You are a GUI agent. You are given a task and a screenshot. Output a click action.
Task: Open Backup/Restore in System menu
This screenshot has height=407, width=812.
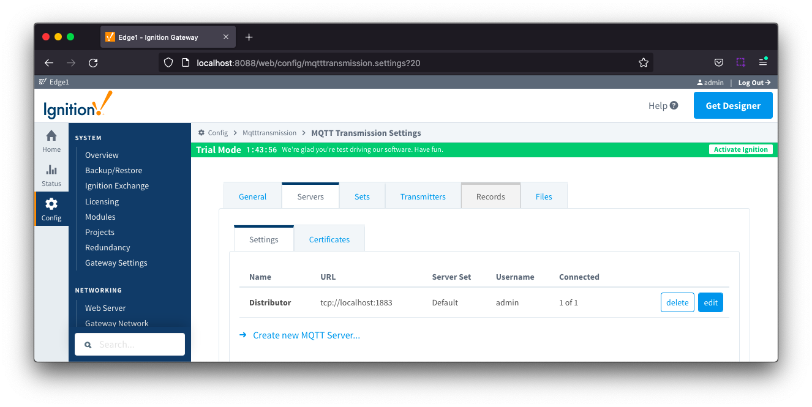pyautogui.click(x=113, y=171)
